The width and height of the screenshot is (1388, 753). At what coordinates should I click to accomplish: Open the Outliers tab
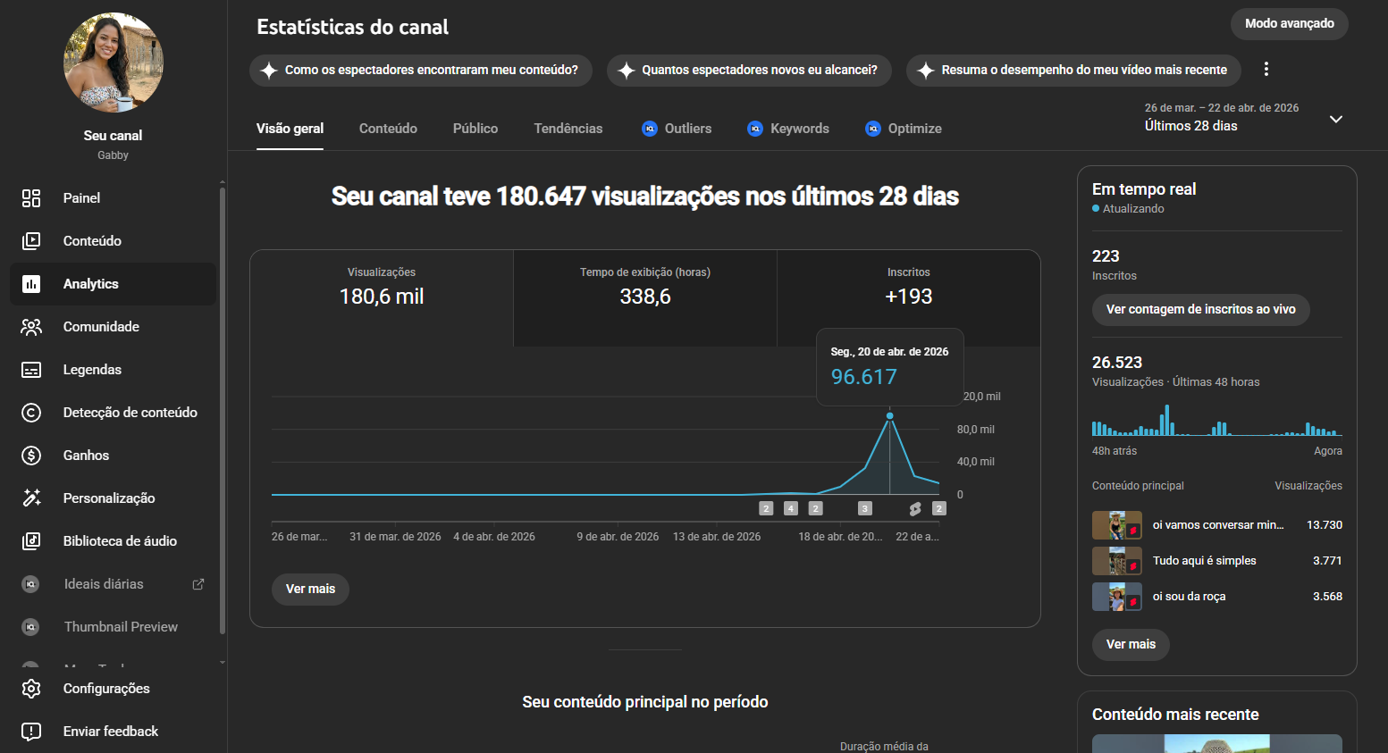click(677, 129)
